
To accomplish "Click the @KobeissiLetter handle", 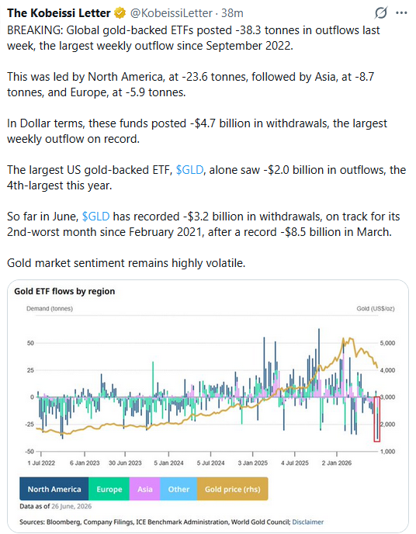I will [x=172, y=13].
